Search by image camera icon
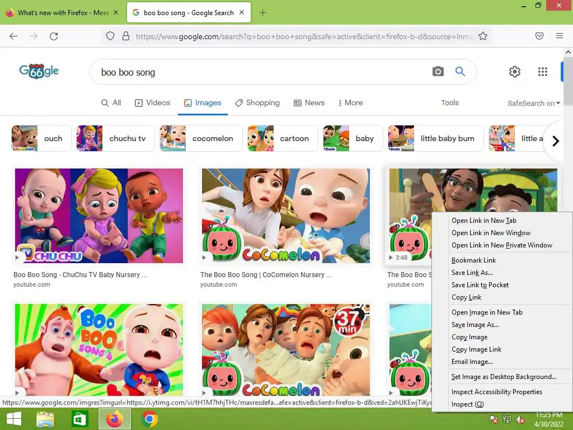573x430 pixels. [438, 71]
